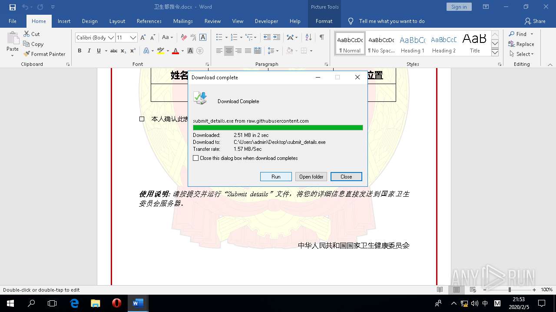Click the Share button
The width and height of the screenshot is (556, 312).
(x=535, y=21)
